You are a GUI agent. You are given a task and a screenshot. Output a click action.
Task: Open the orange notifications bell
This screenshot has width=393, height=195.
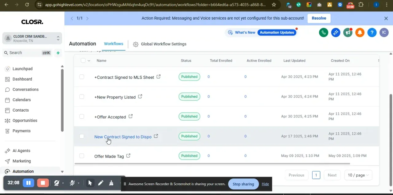pos(360,32)
